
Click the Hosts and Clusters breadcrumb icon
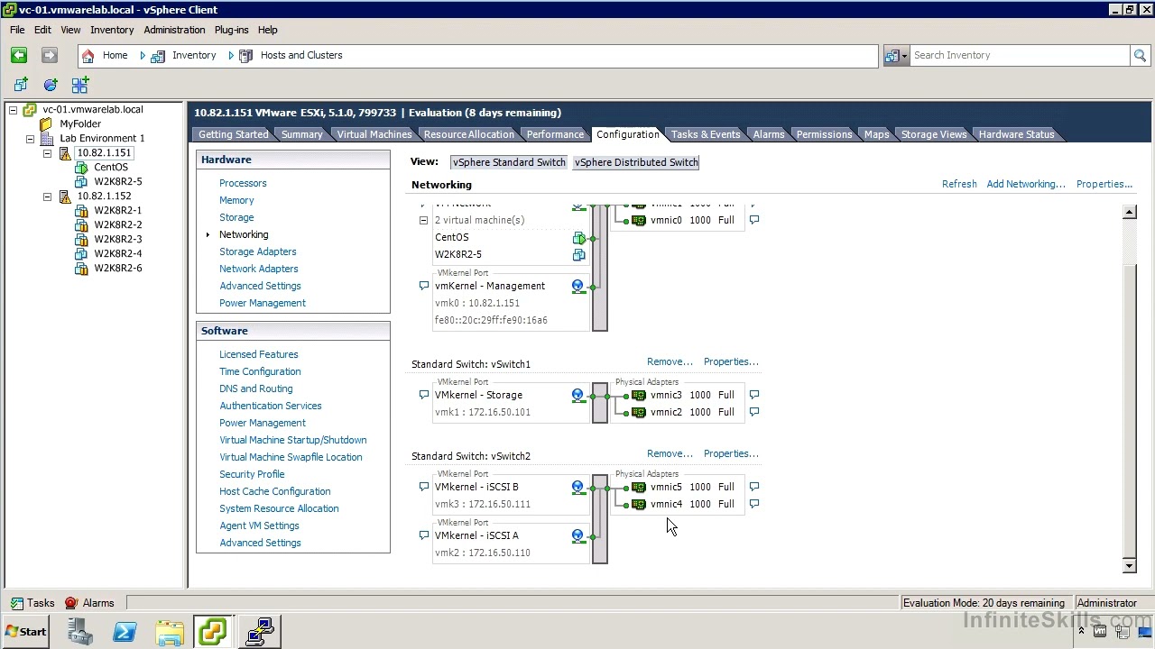(245, 56)
